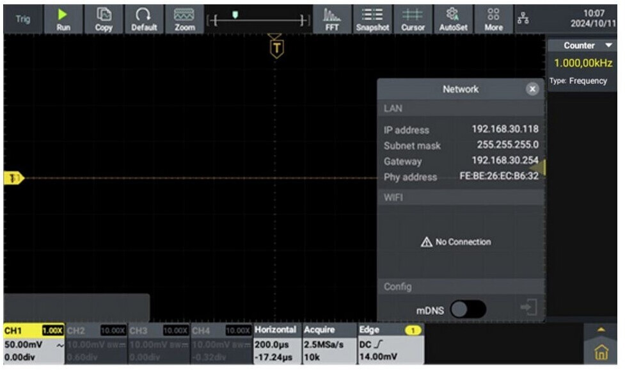Viewport: 625px width, 370px height.
Task: Click the network status icon in top bar
Action: click(522, 19)
